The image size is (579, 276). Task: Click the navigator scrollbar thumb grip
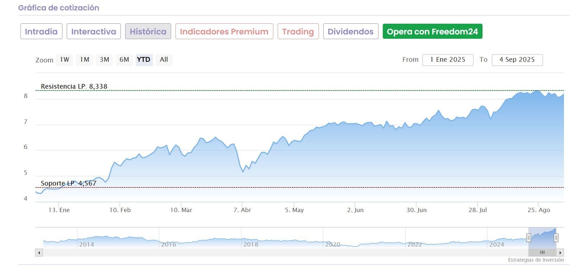click(542, 253)
